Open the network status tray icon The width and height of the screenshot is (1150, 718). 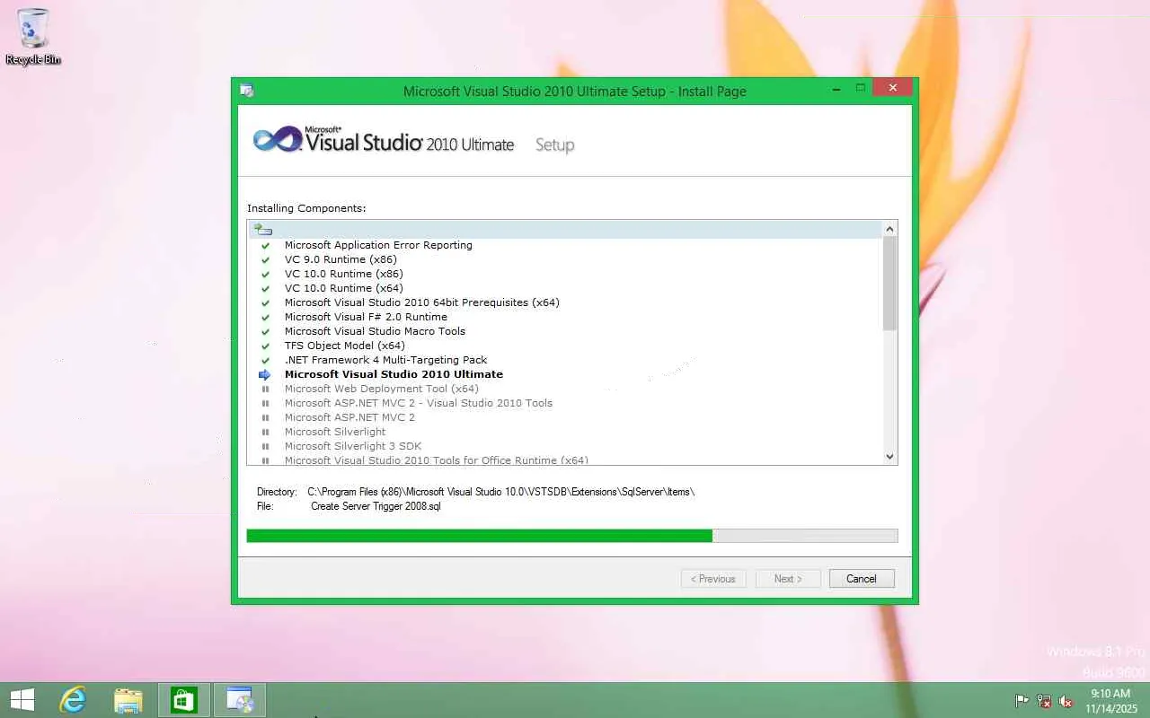tap(1044, 701)
